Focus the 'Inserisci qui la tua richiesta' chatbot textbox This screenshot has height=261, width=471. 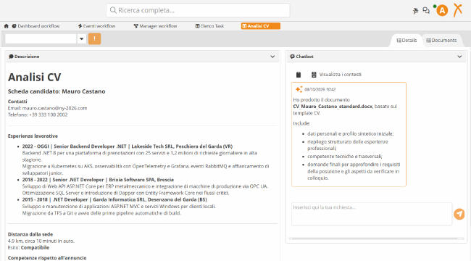point(372,214)
